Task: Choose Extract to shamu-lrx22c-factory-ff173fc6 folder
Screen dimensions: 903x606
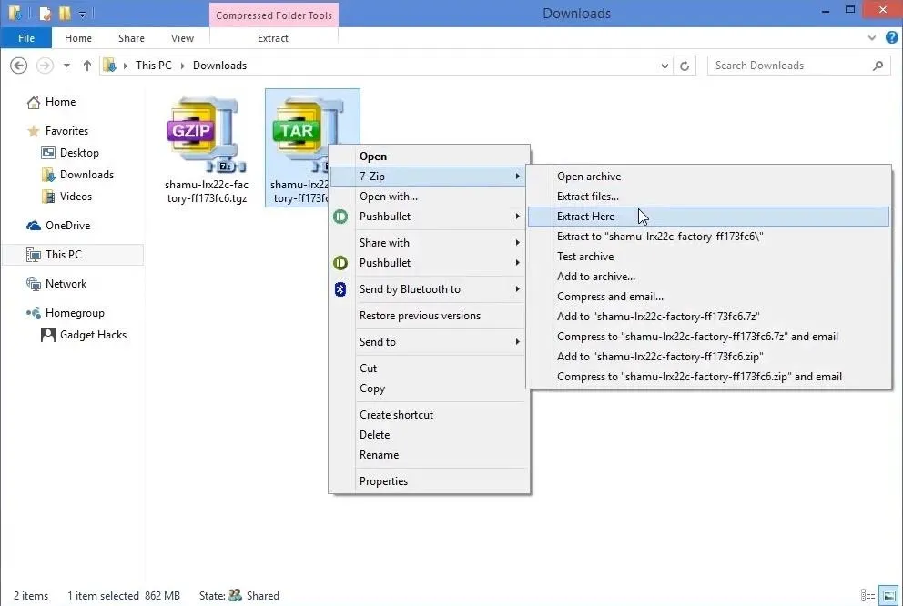Action: [708, 237]
